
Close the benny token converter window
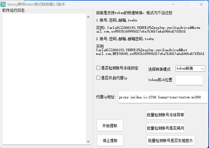(x=201, y=4)
